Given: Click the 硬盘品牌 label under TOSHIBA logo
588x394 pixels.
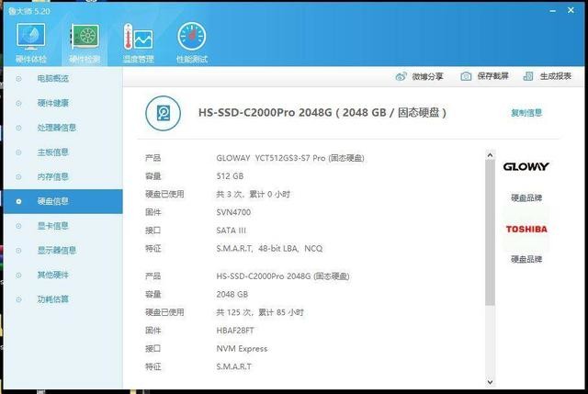Looking at the screenshot, I should pyautogui.click(x=526, y=259).
